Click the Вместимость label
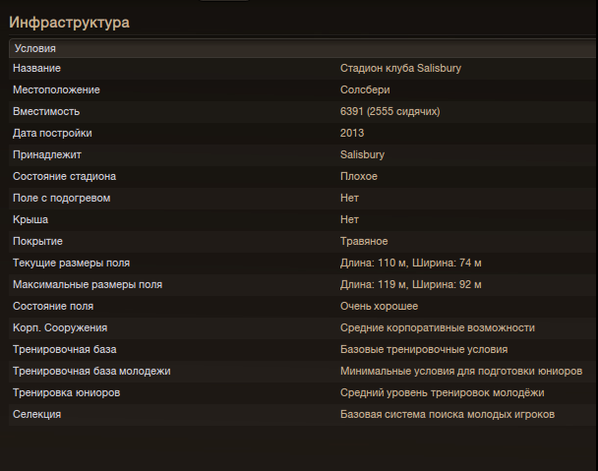The image size is (598, 471). coord(46,112)
